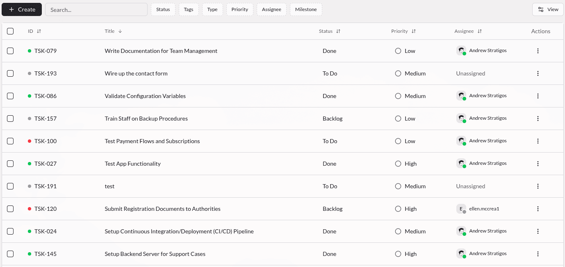The height and width of the screenshot is (267, 565).
Task: Click the Create button
Action: click(21, 9)
